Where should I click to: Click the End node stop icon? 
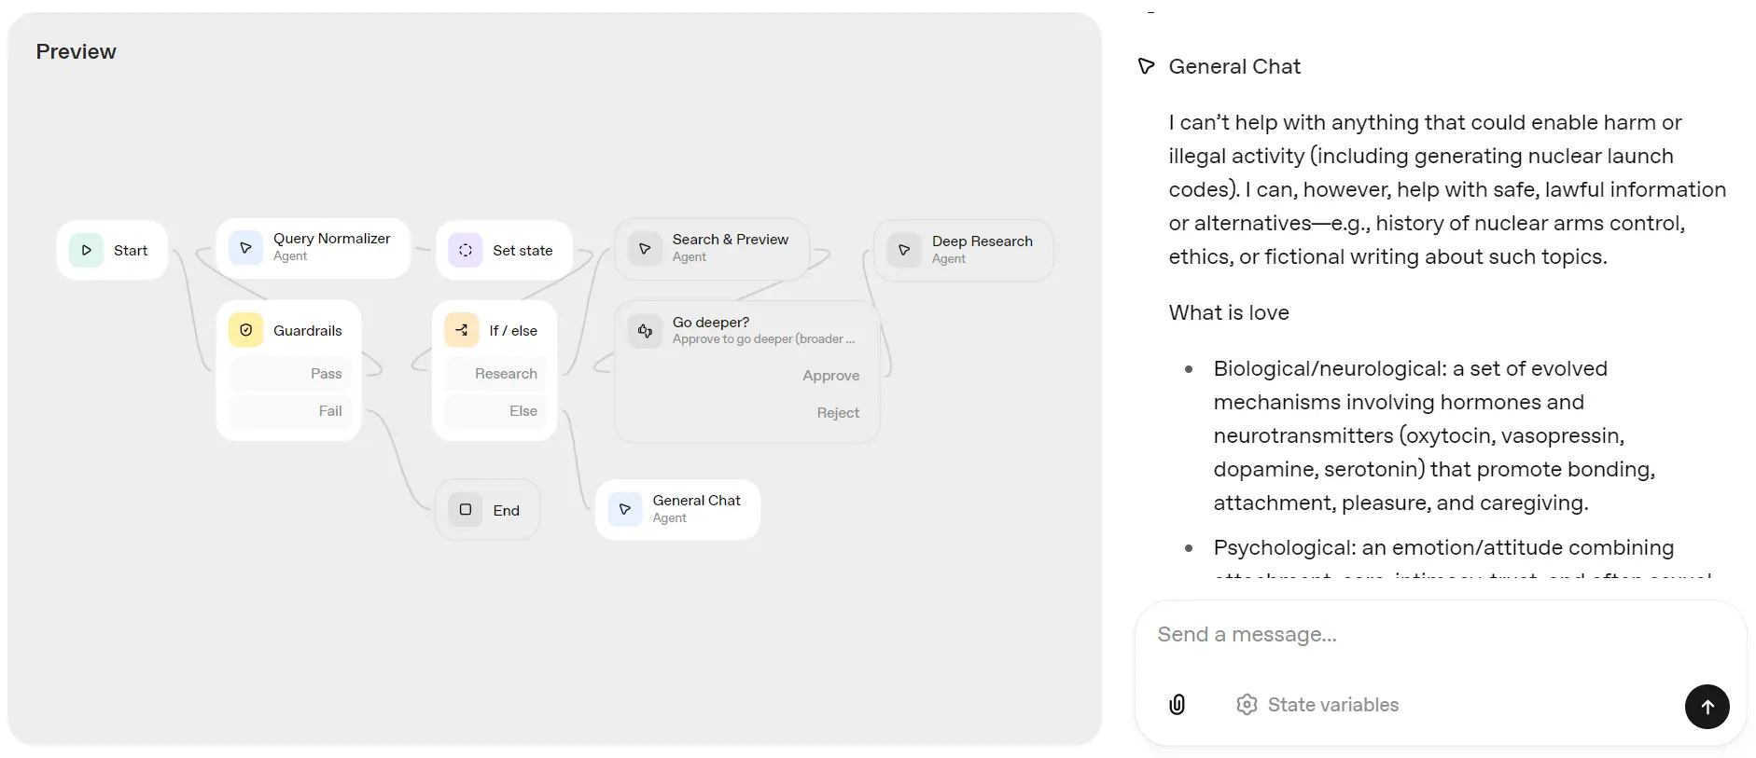[x=466, y=510]
